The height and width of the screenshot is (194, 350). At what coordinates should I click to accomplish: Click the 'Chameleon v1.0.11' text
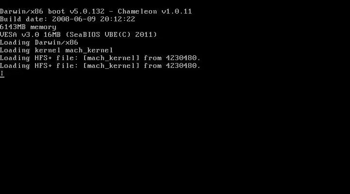click(155, 11)
